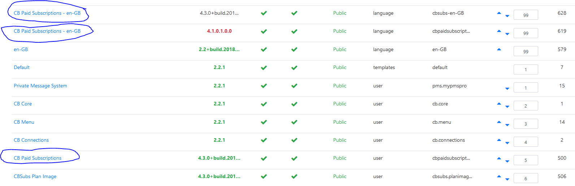Image resolution: width=575 pixels, height=186 pixels.
Task: Toggle second checkmark for Private Message System
Action: click(294, 86)
